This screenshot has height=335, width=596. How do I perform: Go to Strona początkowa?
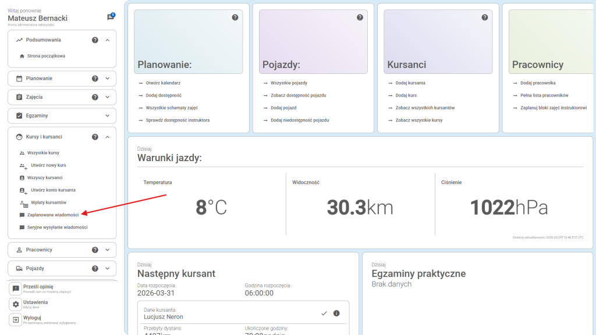(46, 56)
